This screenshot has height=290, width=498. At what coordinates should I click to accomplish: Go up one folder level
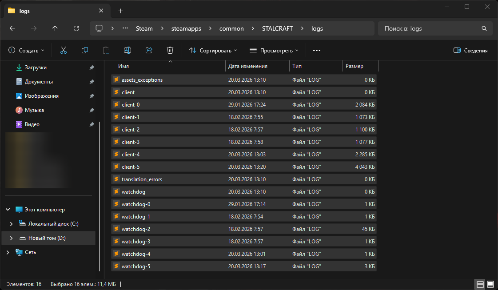55,28
